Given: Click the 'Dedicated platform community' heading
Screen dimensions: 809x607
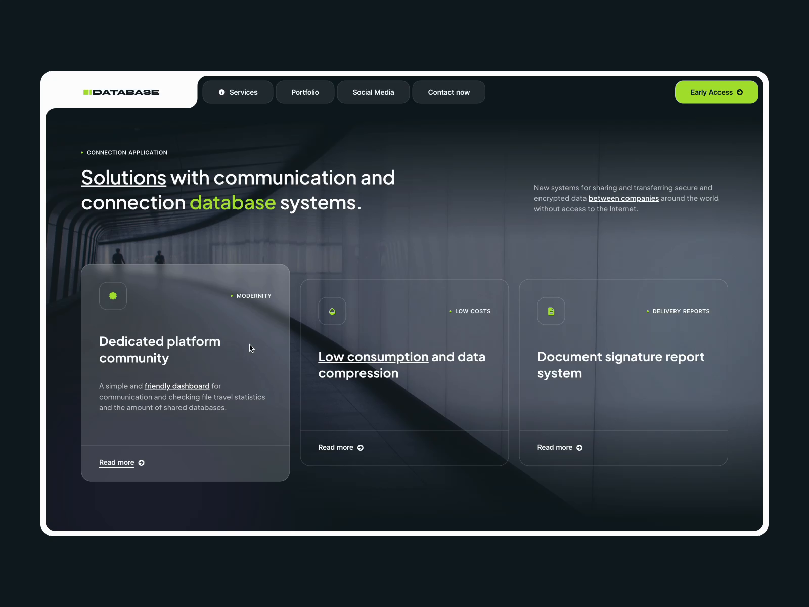Looking at the screenshot, I should pyautogui.click(x=160, y=350).
